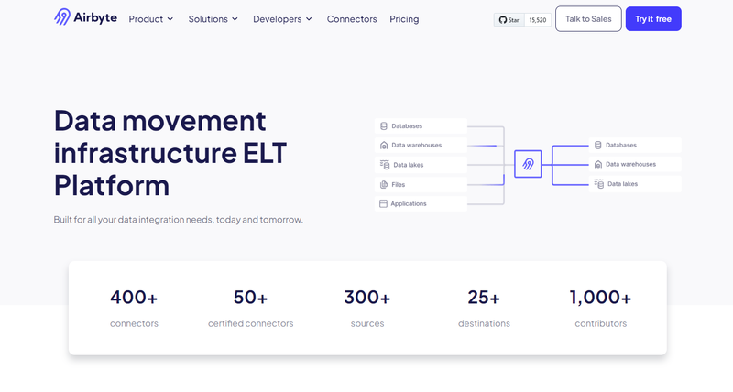The height and width of the screenshot is (392, 733).
Task: Click the 1,000+ contributors figure
Action: [600, 297]
